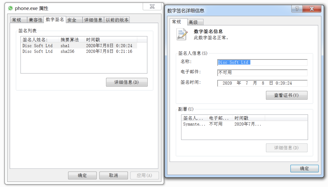Viewport: 328px width, 187px height.
Task: Click the 取消 button
Action: pyautogui.click(x=113, y=175)
